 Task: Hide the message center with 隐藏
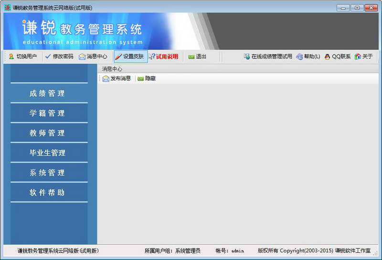pos(147,79)
